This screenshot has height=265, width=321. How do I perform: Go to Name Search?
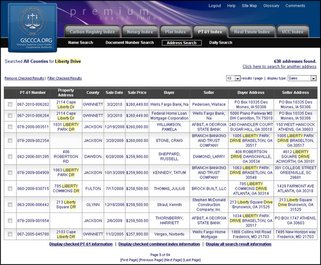pos(80,43)
